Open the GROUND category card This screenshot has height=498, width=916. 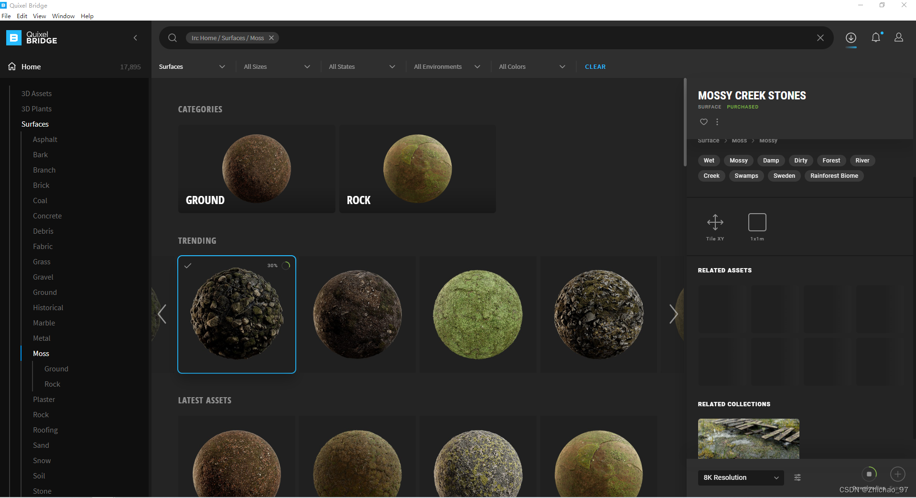257,169
